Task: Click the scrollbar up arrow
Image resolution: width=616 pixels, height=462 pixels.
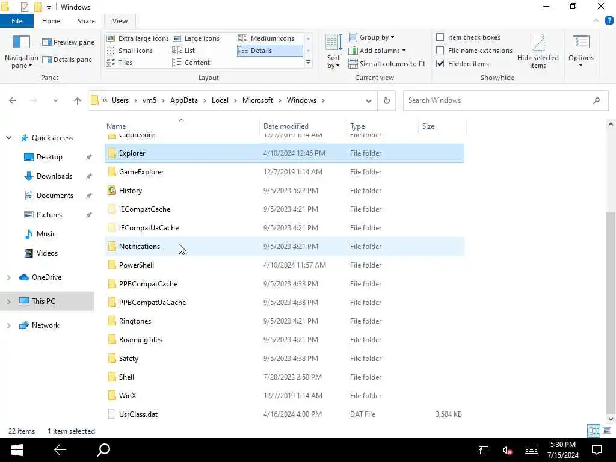Action: point(610,125)
